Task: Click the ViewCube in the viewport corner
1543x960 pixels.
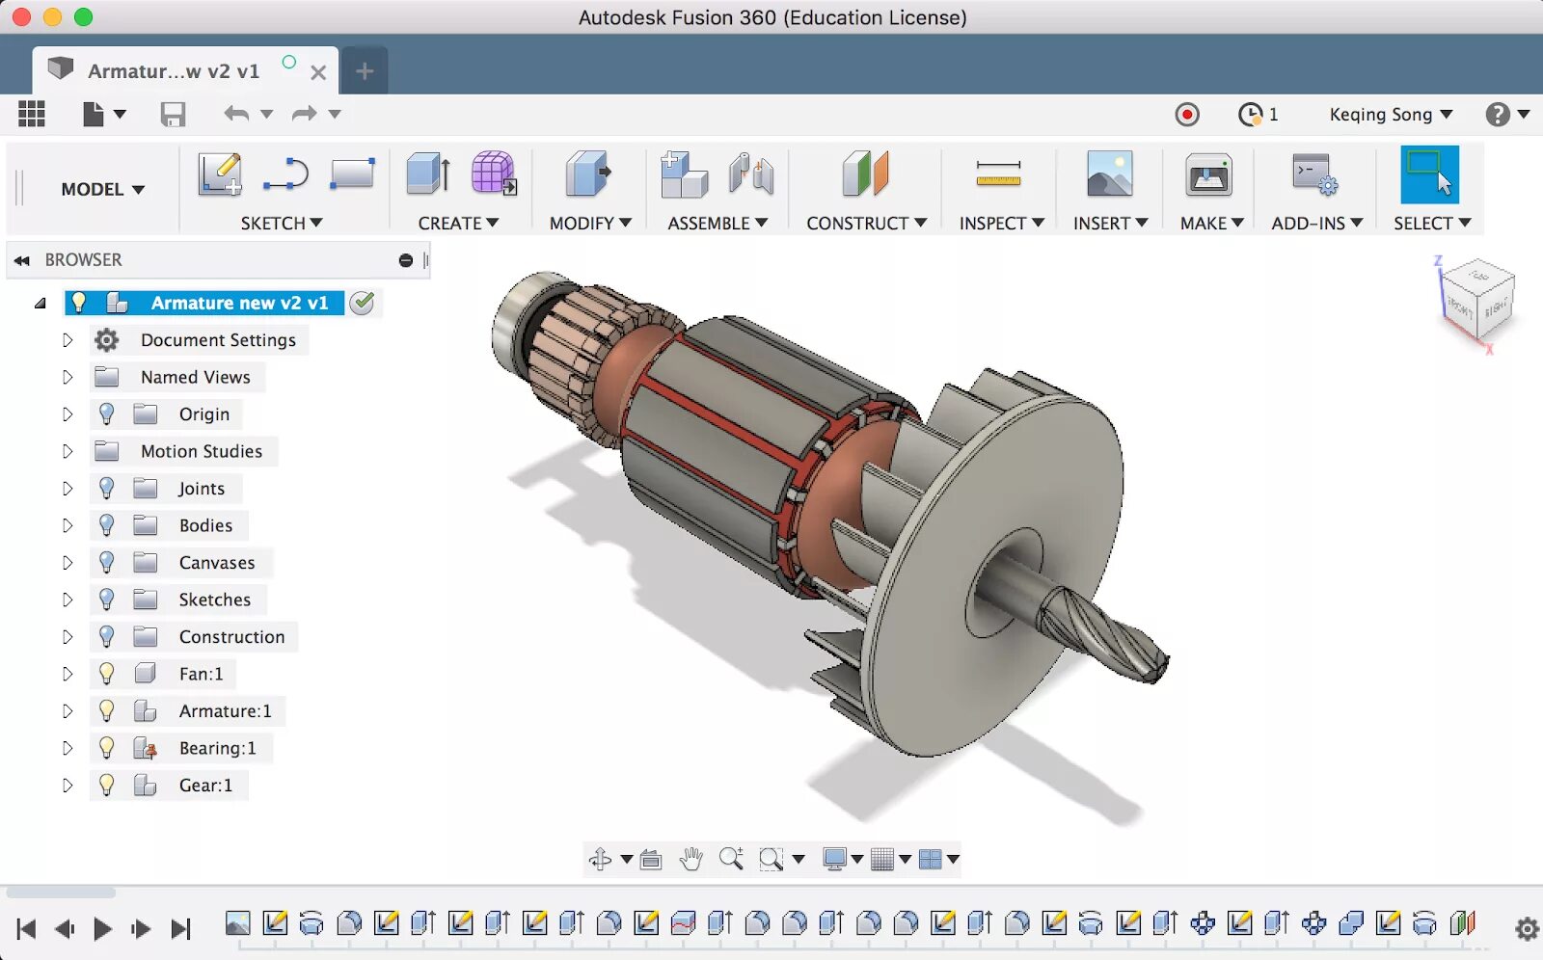Action: point(1476,301)
